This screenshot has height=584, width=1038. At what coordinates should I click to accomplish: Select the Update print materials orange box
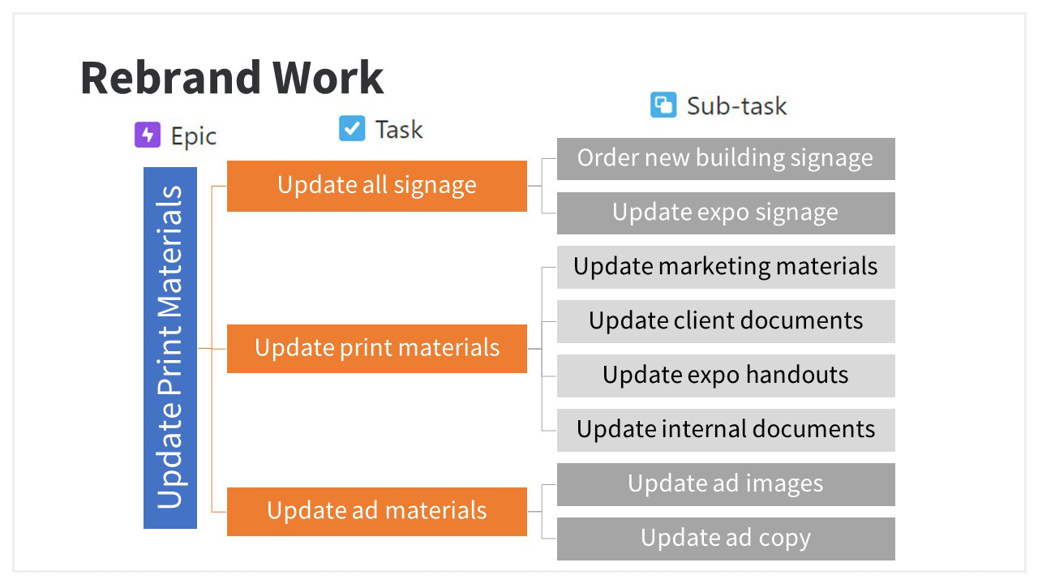coord(377,349)
